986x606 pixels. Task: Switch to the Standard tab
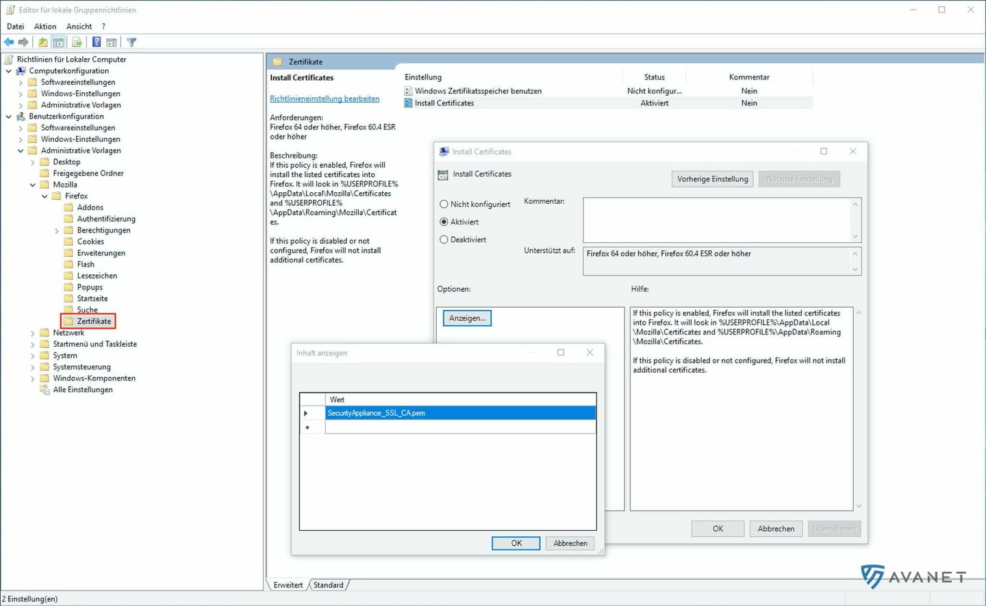click(329, 585)
